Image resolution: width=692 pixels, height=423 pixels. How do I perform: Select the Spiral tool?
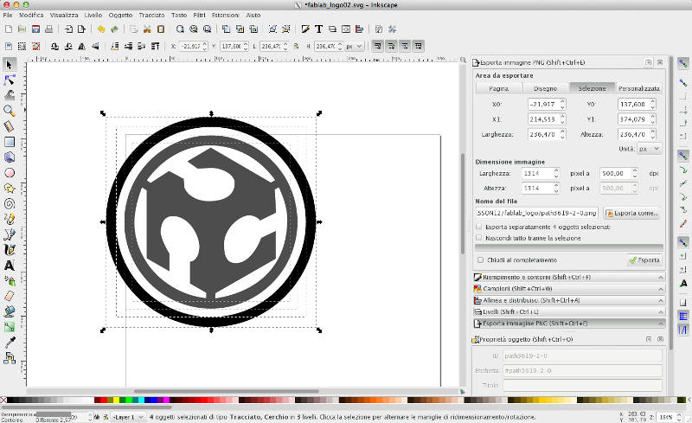[9, 203]
